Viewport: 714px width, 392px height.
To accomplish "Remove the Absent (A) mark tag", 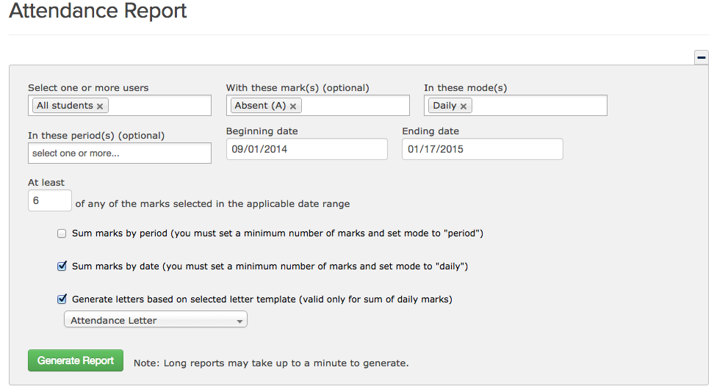I will 293,106.
